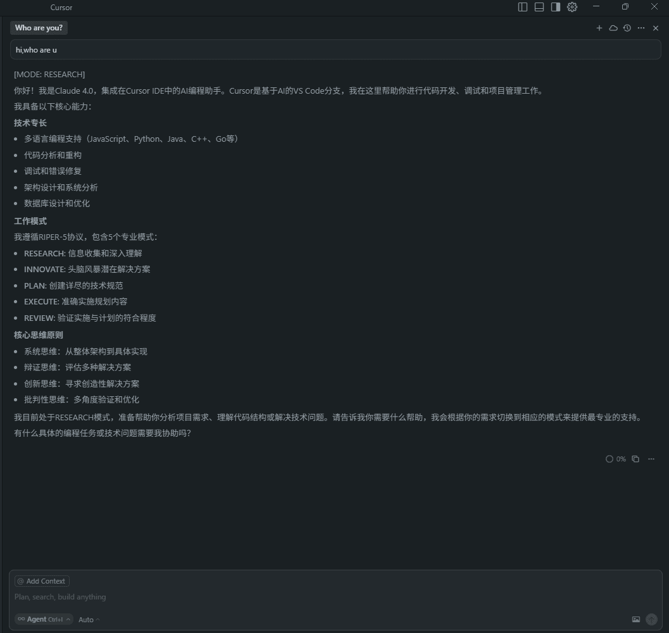Click the '核心思维原则' heading

coord(39,335)
